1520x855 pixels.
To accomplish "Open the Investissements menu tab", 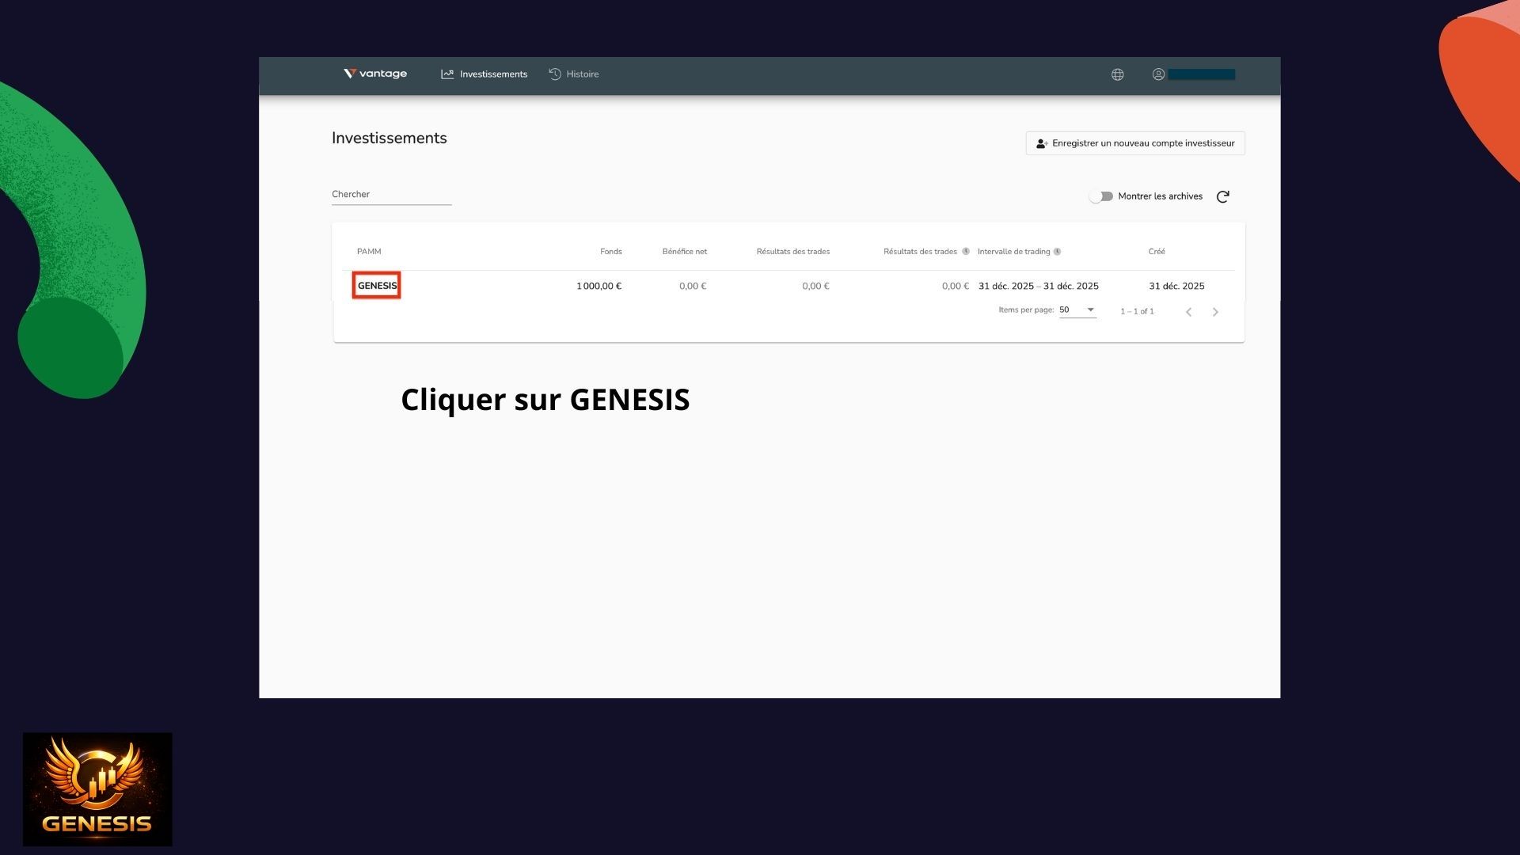I will tap(484, 74).
